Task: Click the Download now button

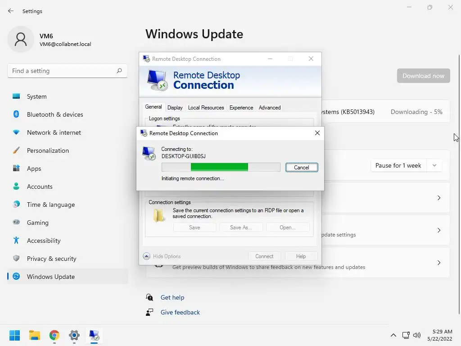Action: [x=423, y=76]
